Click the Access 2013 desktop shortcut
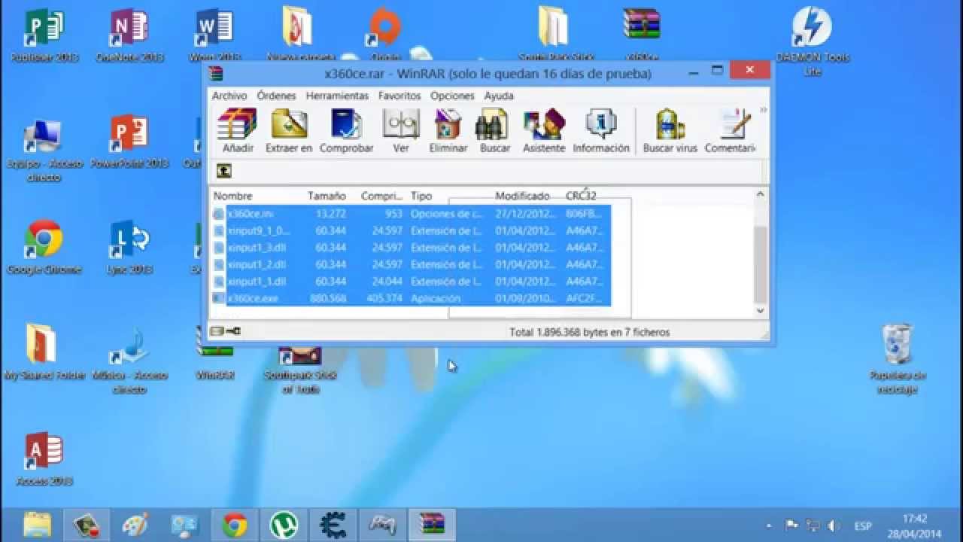This screenshot has height=542, width=963. point(44,458)
